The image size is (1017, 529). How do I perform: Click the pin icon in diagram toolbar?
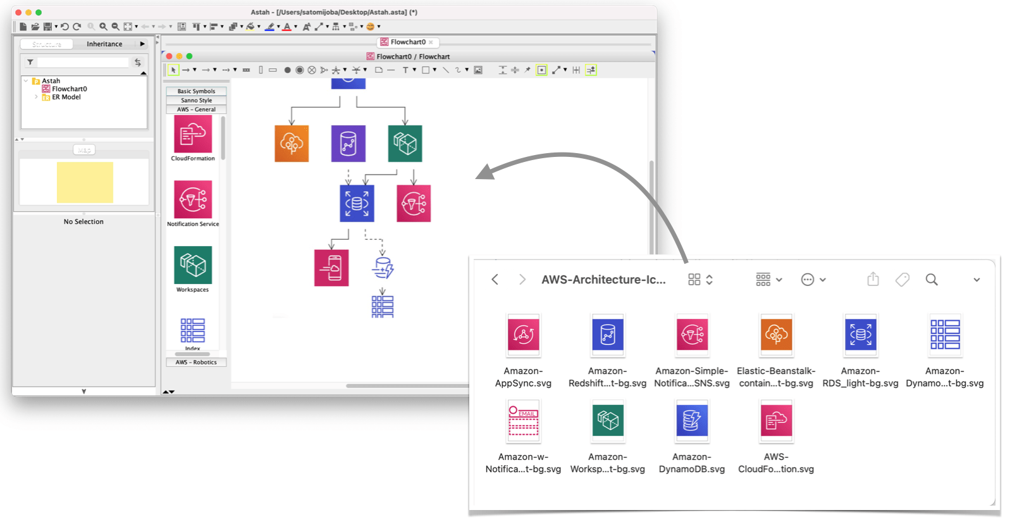click(x=527, y=70)
